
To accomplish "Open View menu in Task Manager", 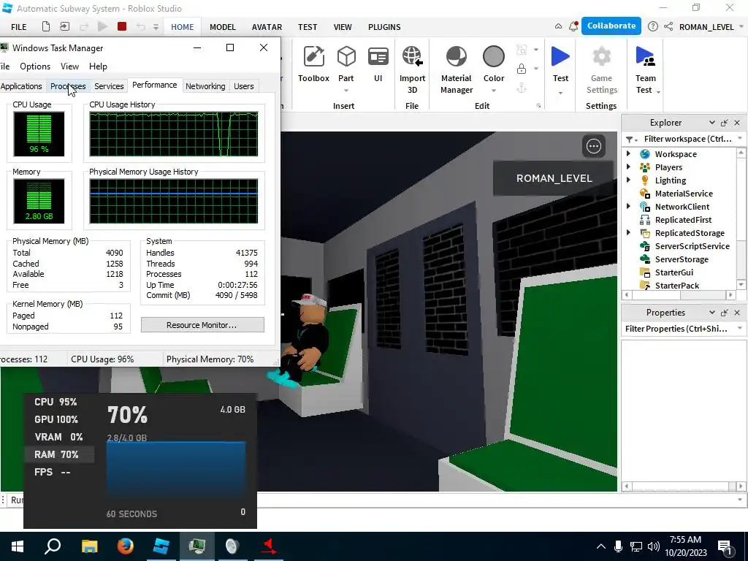I will pyautogui.click(x=69, y=66).
